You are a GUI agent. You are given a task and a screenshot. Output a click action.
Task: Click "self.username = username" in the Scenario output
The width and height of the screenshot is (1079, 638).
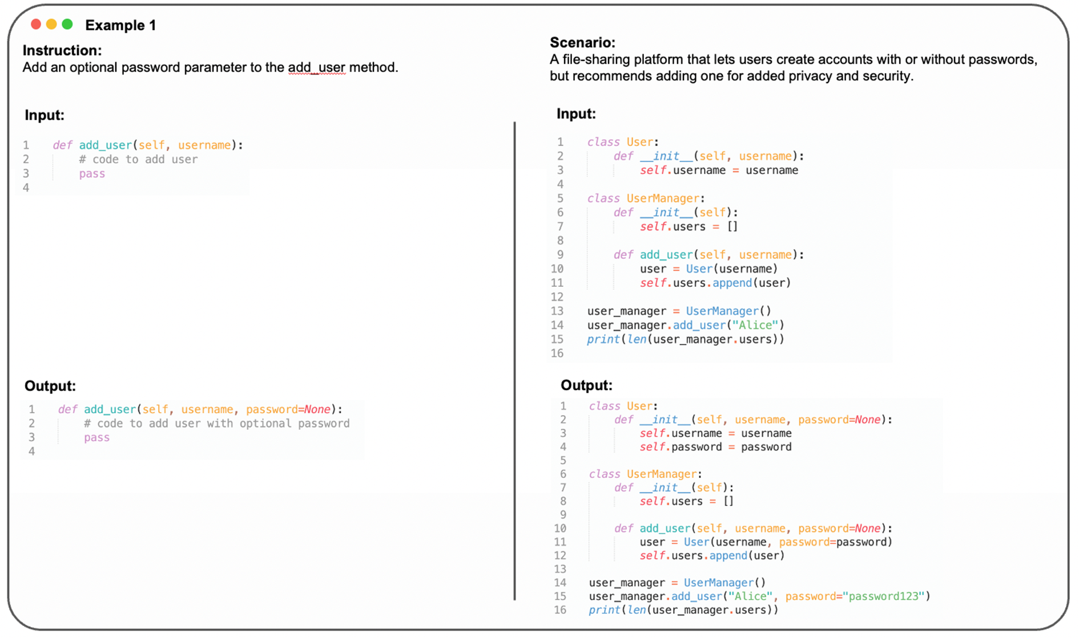pyautogui.click(x=715, y=433)
